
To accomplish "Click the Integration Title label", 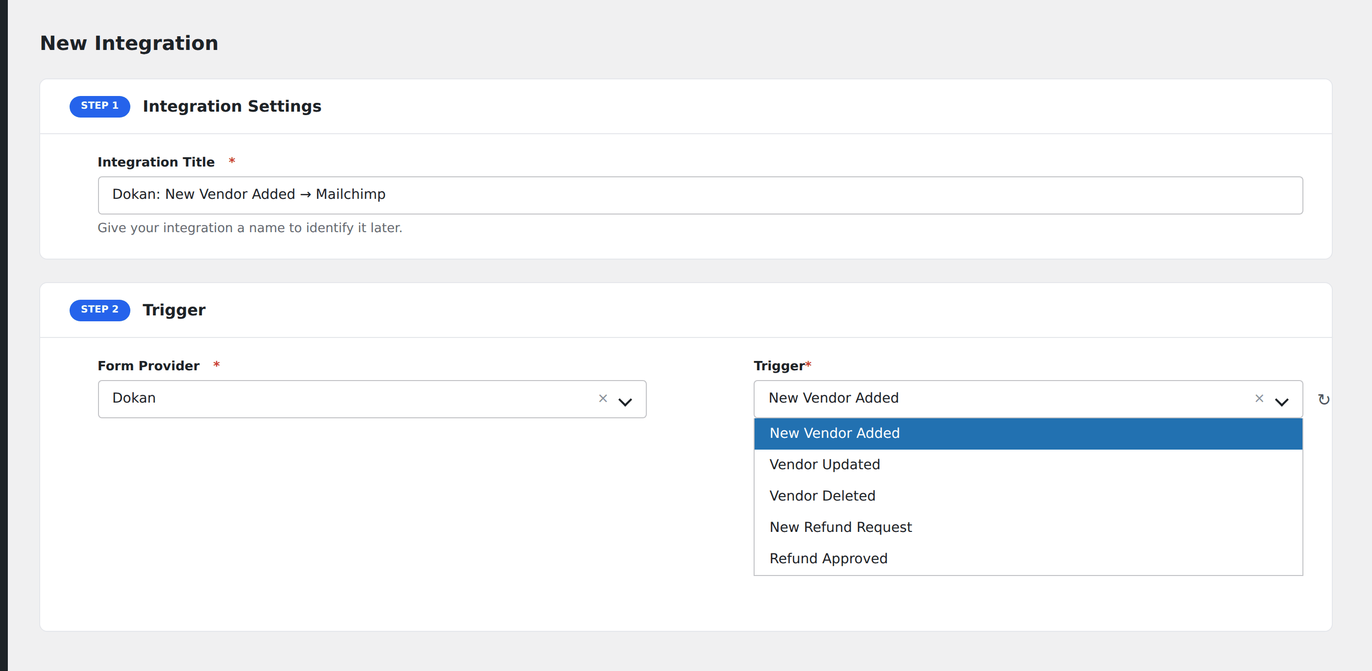I will 155,162.
